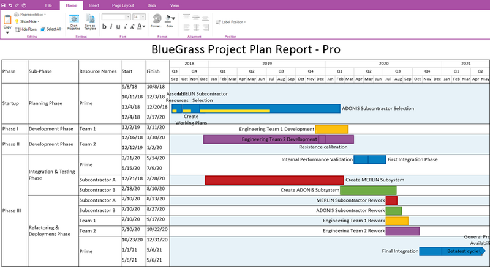This screenshot has width=490, height=267.
Task: Select the green Create ADONIS Subsystem bar
Action: tap(369, 190)
